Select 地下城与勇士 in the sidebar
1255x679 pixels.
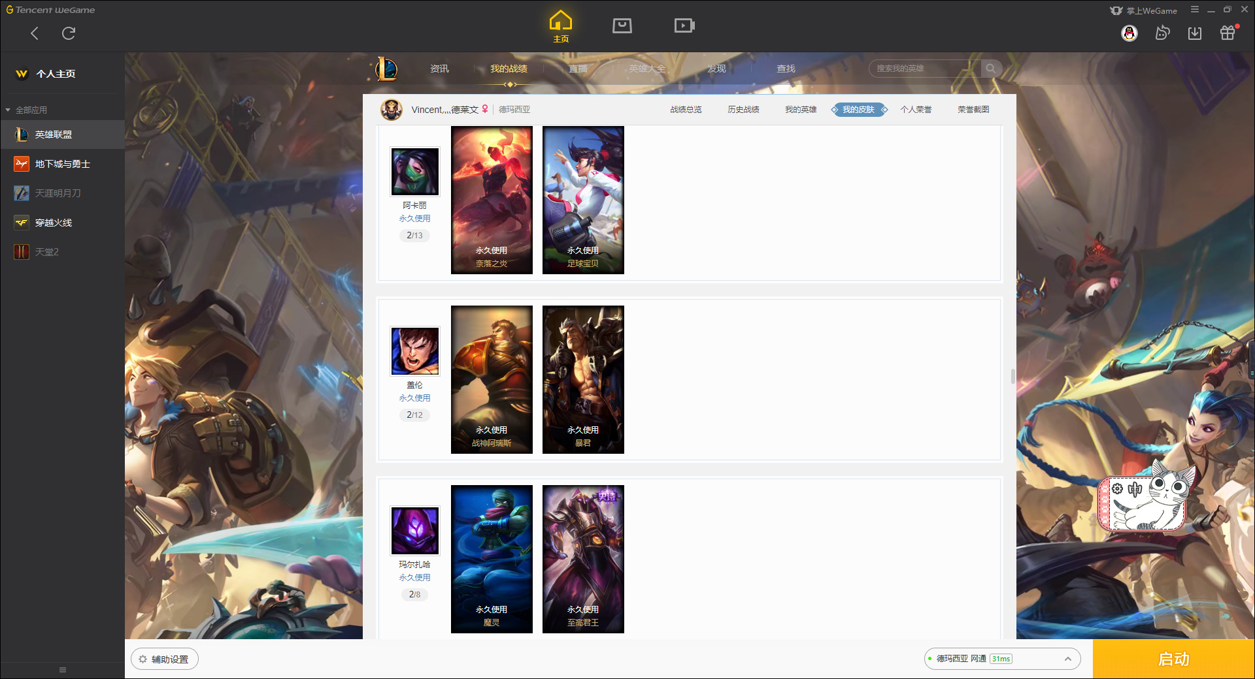(62, 164)
